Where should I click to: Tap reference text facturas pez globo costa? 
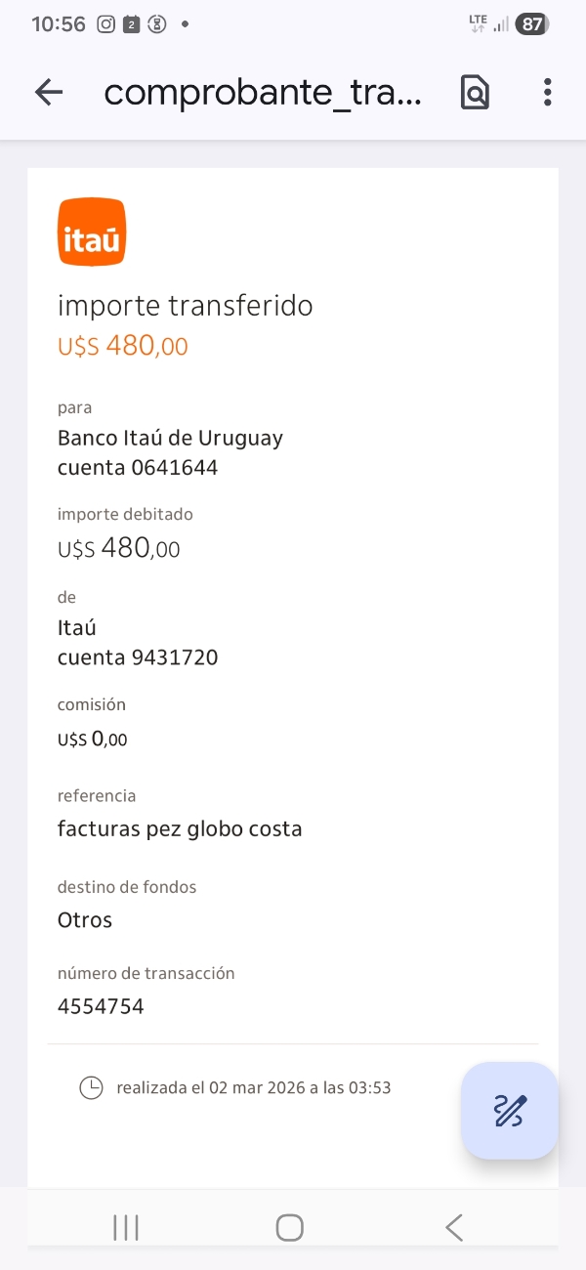pos(180,829)
